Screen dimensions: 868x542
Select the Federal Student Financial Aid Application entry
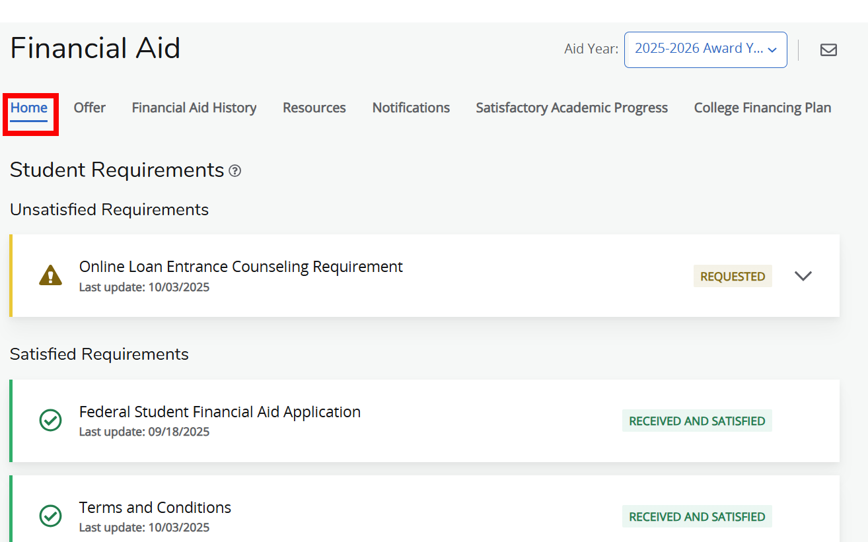pos(220,411)
